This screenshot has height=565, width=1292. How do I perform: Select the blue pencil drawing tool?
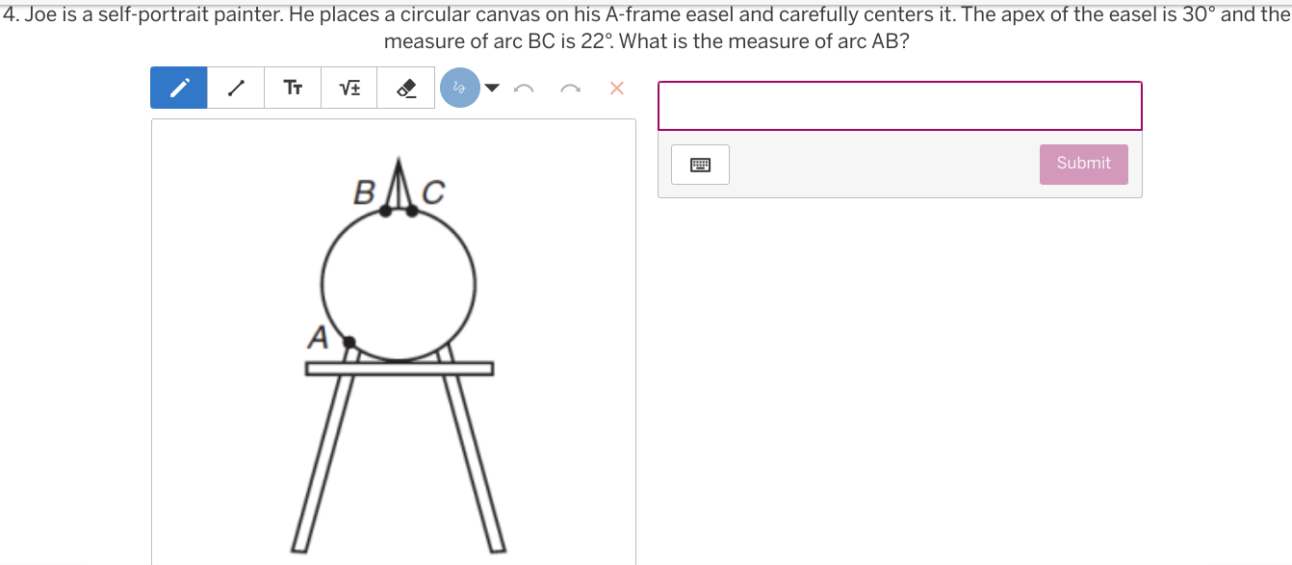179,88
